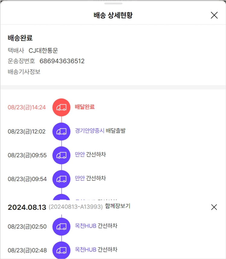Click the drag handle at top of sheet
The image size is (226, 259).
pyautogui.click(x=113, y=4)
